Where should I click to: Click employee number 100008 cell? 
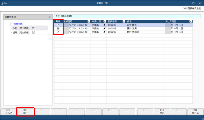tap(116, 28)
